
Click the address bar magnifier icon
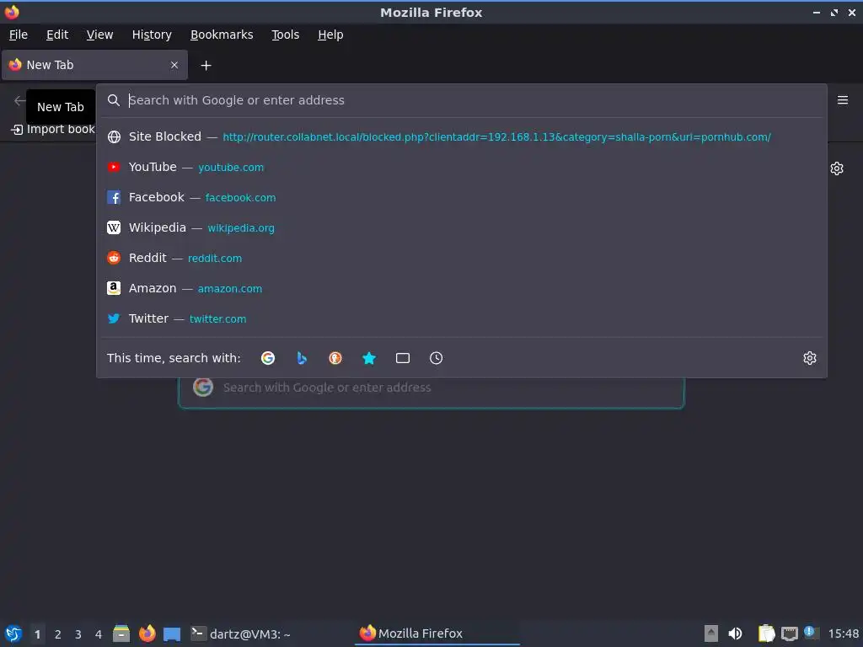114,100
